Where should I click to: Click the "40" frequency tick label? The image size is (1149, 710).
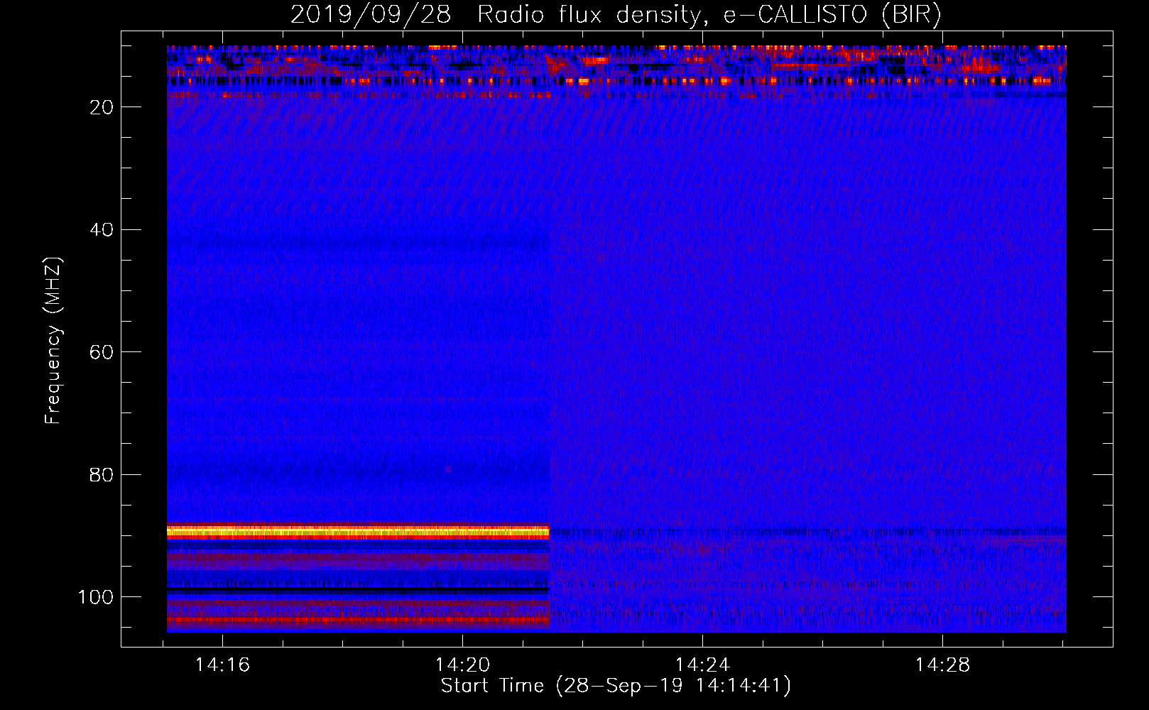[x=102, y=230]
